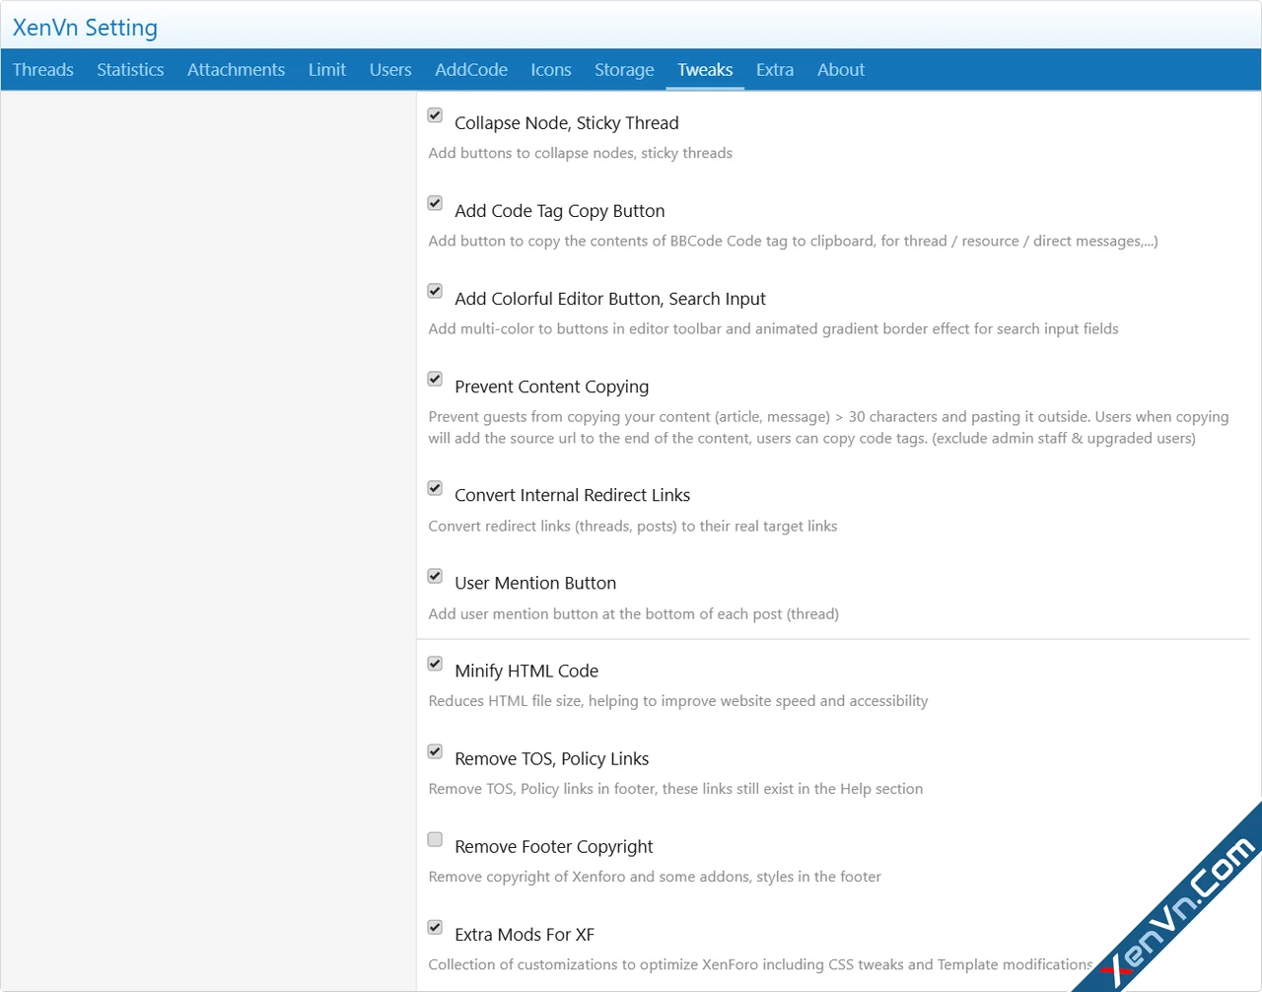1262x992 pixels.
Task: Turn off Prevent Content Copying
Action: [435, 379]
